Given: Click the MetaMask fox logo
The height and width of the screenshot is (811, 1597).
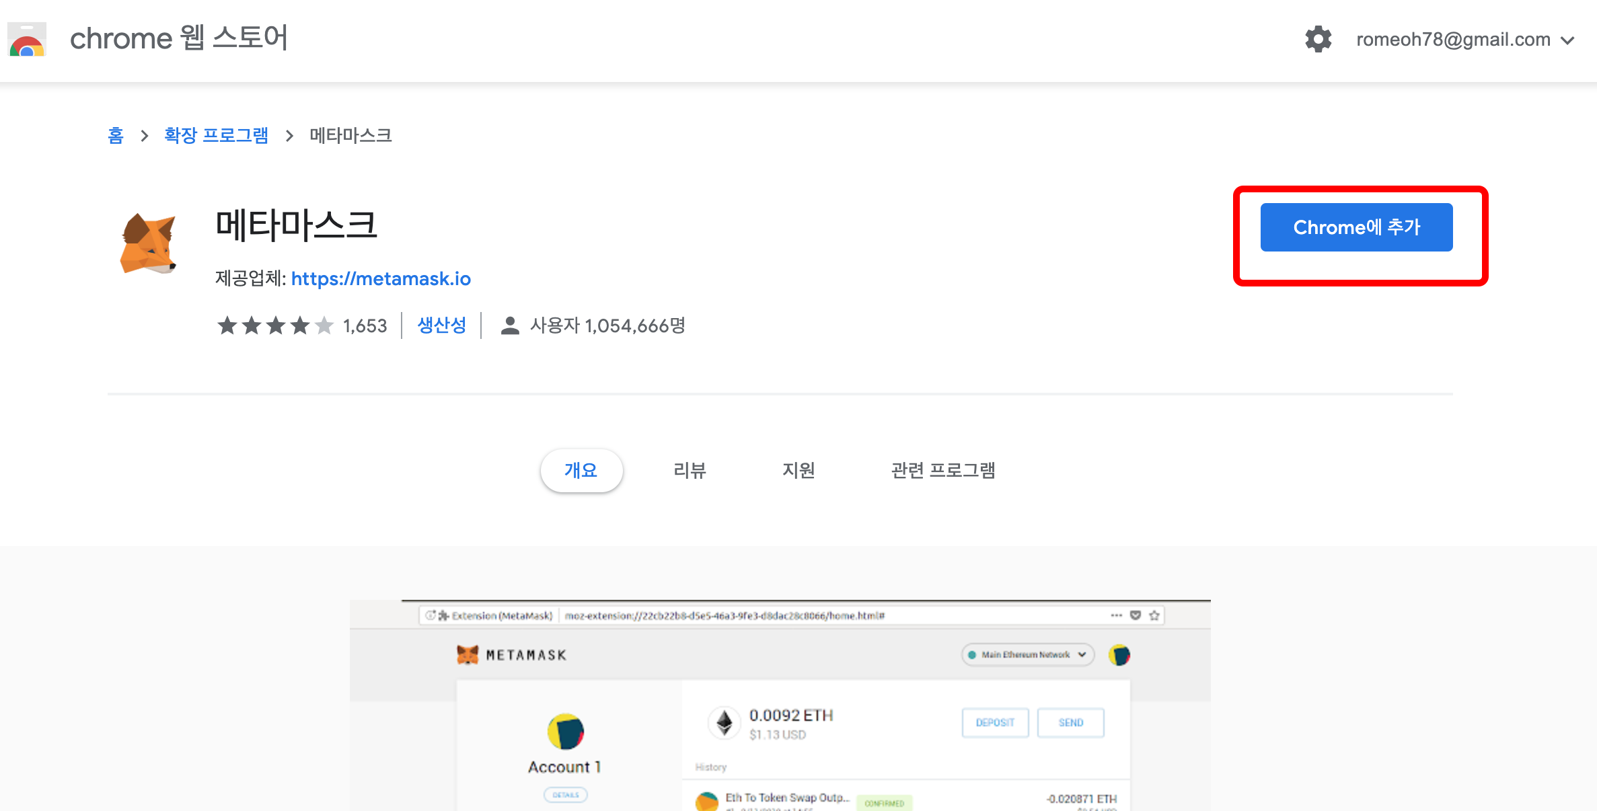Looking at the screenshot, I should [x=149, y=243].
